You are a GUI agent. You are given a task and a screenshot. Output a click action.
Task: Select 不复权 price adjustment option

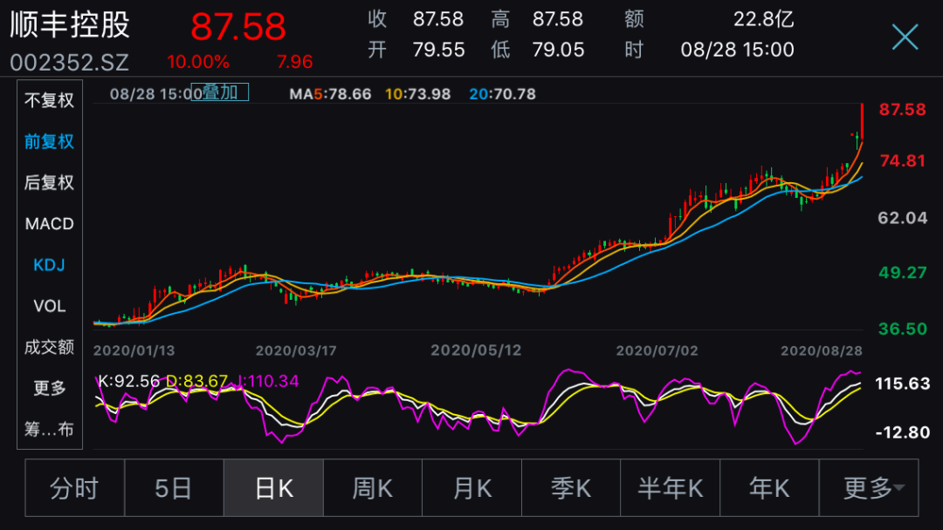point(50,100)
